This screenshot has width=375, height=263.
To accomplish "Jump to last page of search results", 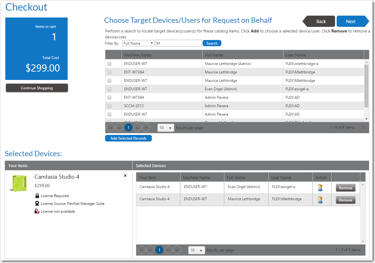I will tap(146, 127).
